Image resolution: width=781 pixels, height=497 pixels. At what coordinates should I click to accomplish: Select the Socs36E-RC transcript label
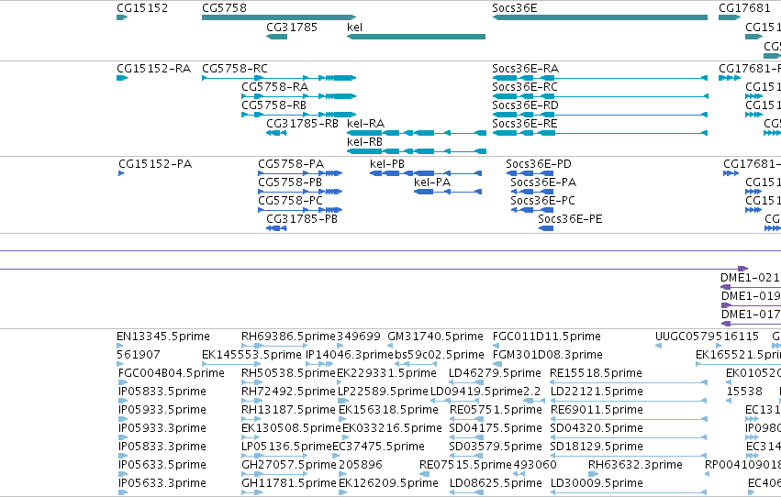pos(524,87)
